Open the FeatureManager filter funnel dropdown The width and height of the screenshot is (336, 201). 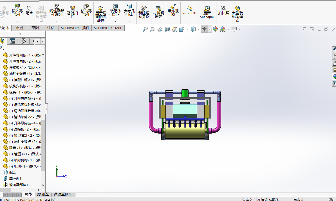point(2,49)
